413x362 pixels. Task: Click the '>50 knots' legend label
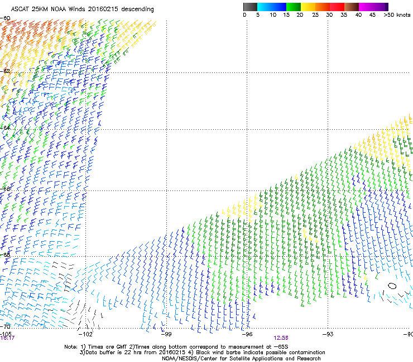[397, 15]
